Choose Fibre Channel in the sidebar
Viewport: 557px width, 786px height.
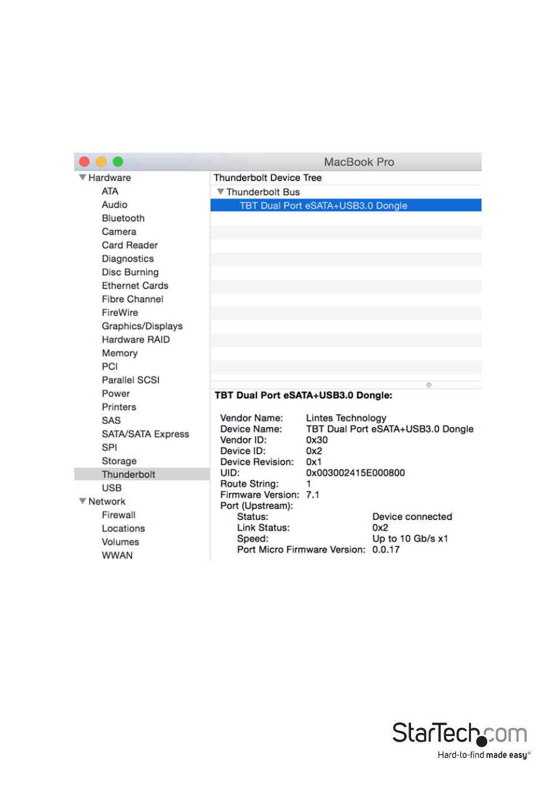pyautogui.click(x=133, y=299)
